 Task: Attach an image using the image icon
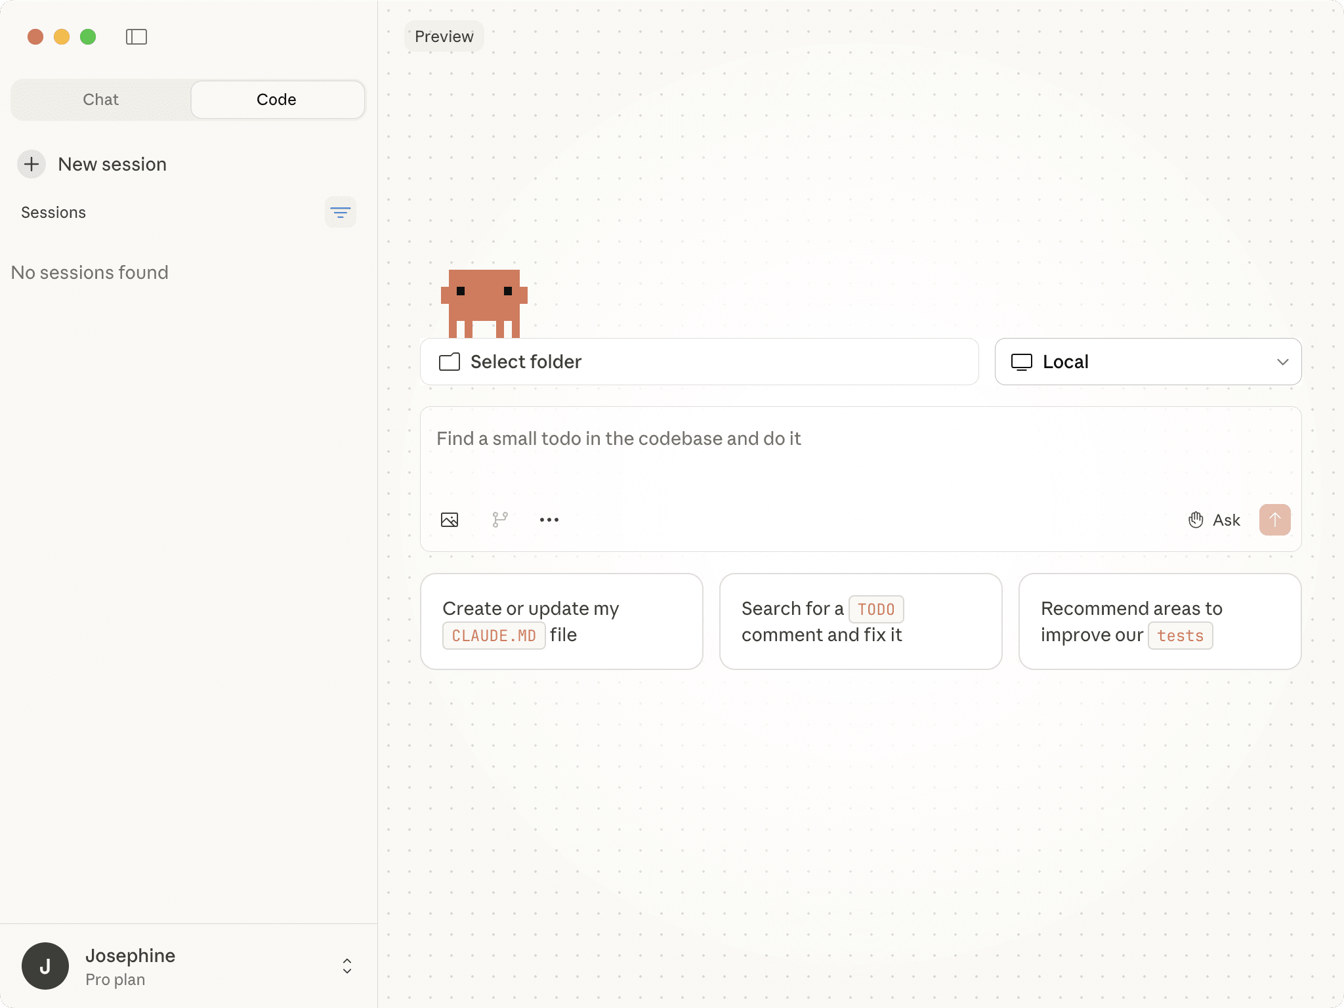click(450, 519)
